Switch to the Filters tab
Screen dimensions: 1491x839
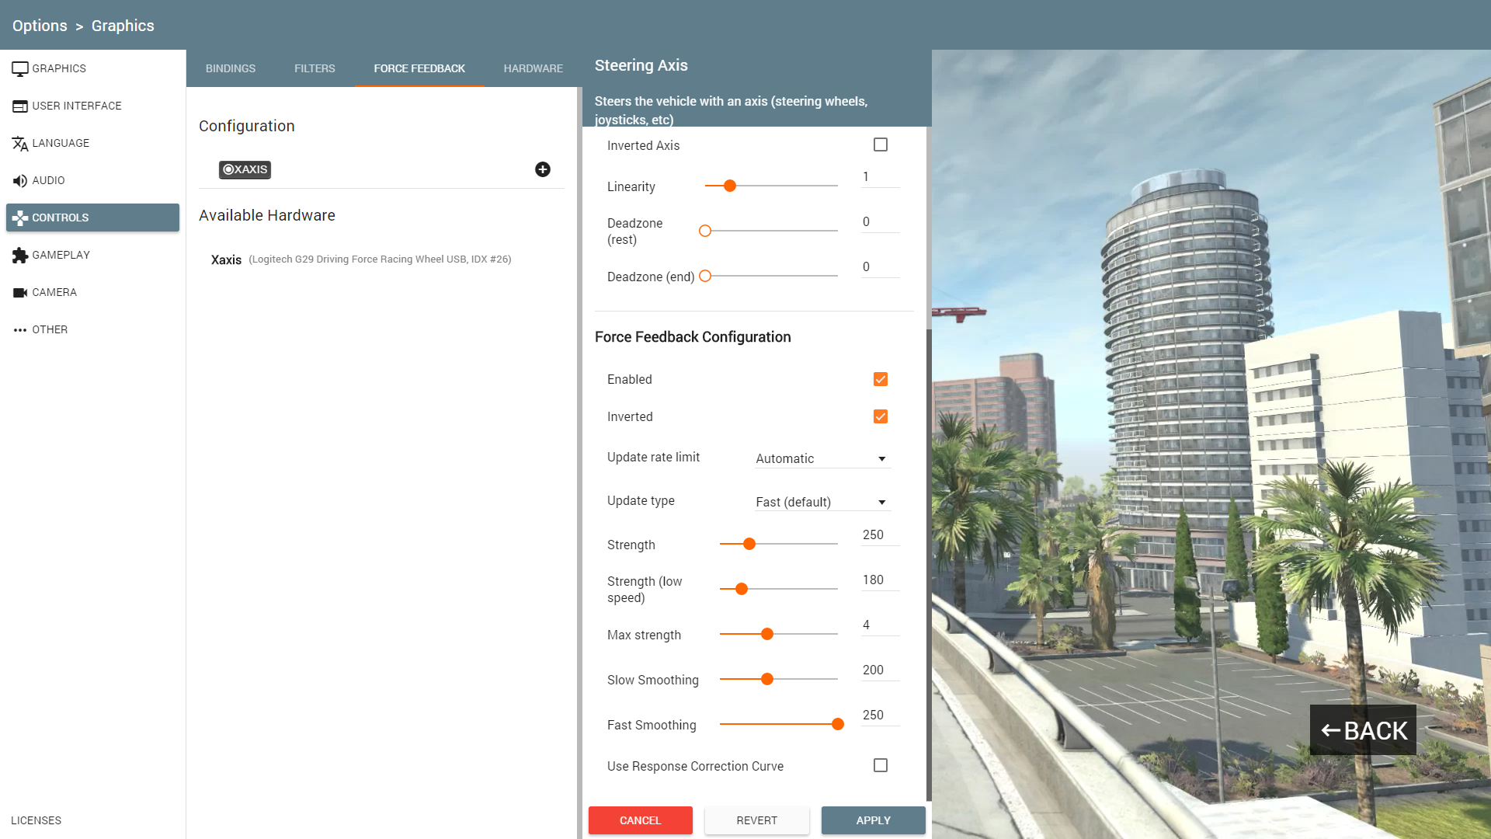pyautogui.click(x=315, y=68)
